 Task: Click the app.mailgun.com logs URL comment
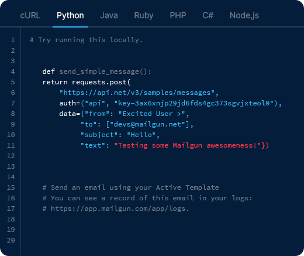[x=120, y=209]
